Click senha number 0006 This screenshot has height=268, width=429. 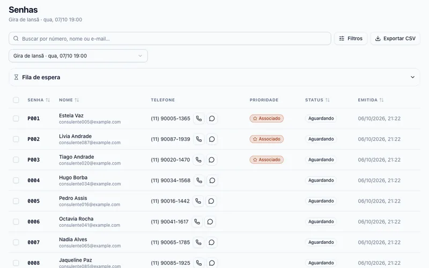[x=34, y=222]
